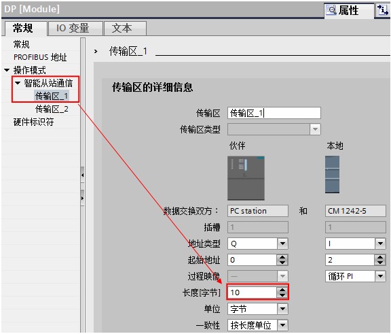Click the 伙伴 PC station device image

pyautogui.click(x=246, y=178)
